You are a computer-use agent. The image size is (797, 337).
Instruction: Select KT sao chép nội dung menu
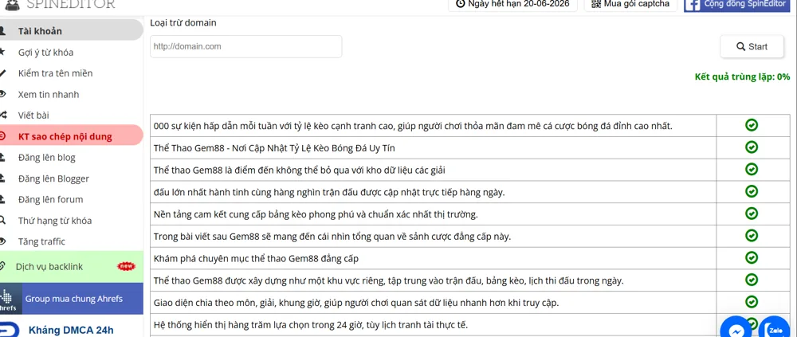(71, 136)
